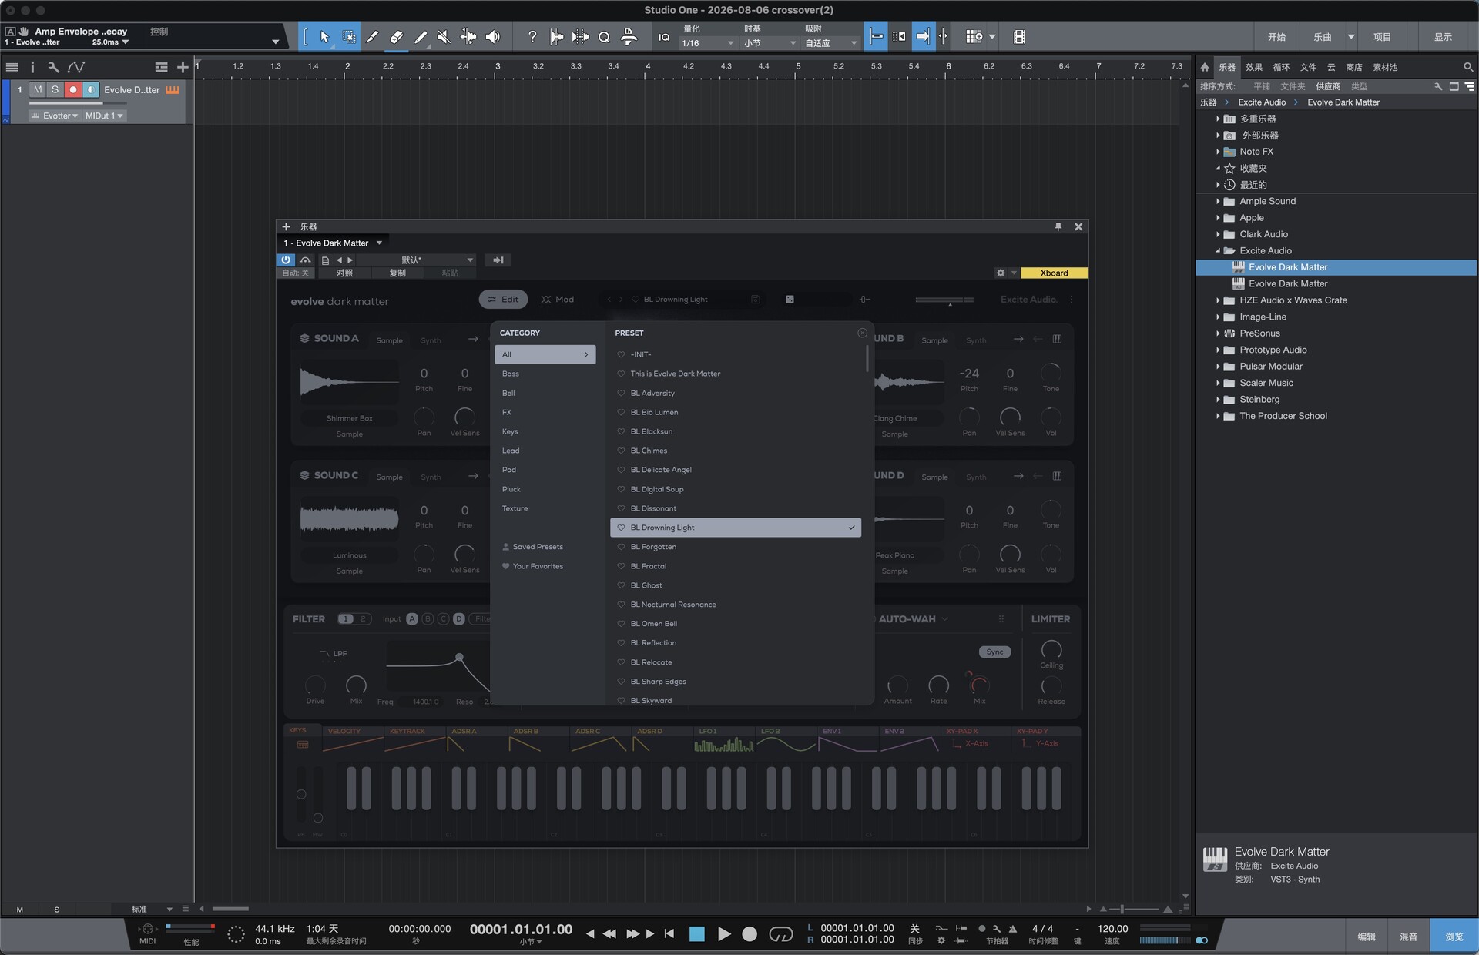Expand the Steinberg folder
This screenshot has width=1479, height=955.
pos(1218,400)
